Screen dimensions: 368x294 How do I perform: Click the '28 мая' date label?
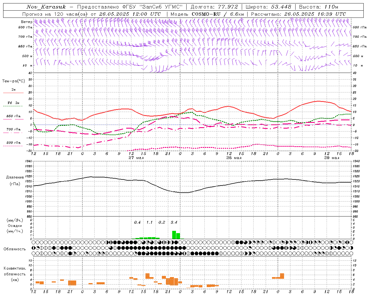234,158
